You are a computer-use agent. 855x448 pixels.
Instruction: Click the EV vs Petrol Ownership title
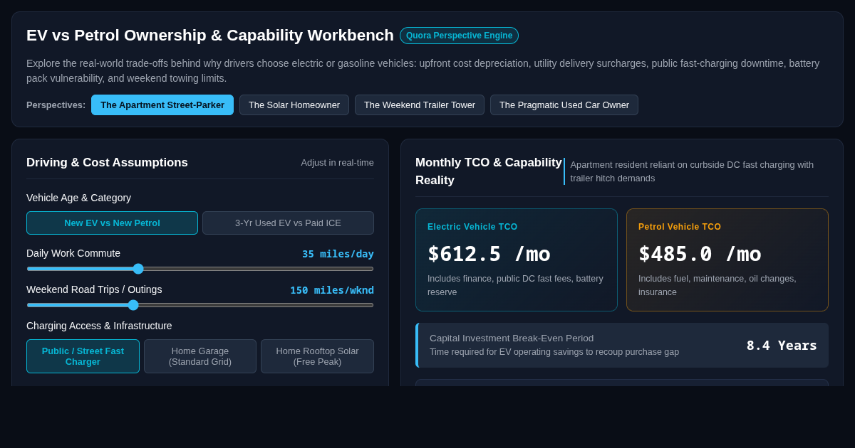(x=210, y=36)
